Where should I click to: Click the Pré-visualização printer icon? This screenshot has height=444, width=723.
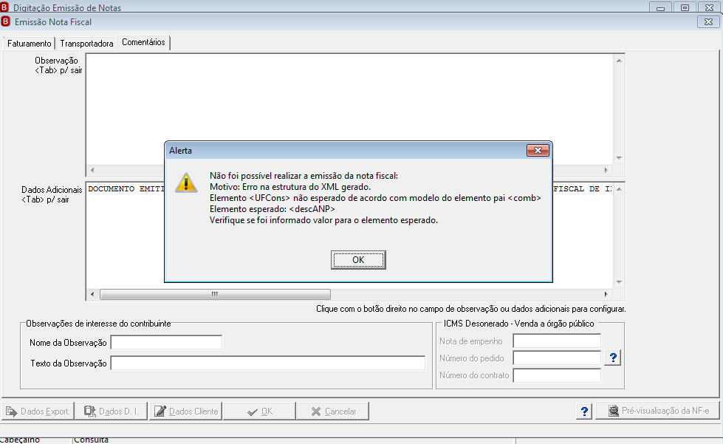pyautogui.click(x=613, y=410)
